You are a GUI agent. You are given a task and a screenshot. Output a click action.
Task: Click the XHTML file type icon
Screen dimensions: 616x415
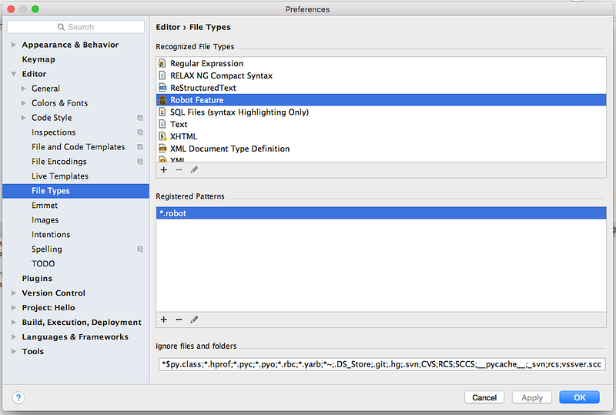[162, 136]
